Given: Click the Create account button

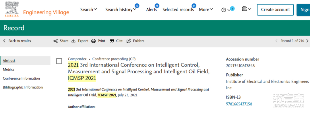Looking at the screenshot, I should [275, 10].
